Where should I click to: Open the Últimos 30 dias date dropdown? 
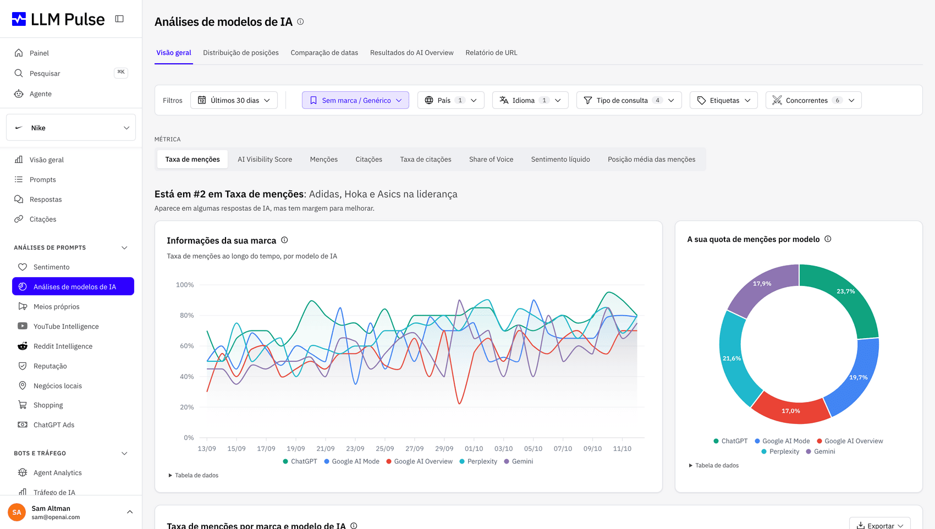coord(234,100)
